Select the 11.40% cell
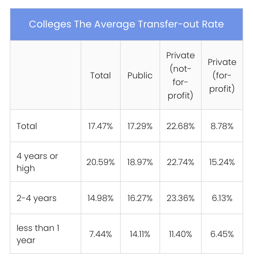The image size is (253, 259). coord(180,234)
